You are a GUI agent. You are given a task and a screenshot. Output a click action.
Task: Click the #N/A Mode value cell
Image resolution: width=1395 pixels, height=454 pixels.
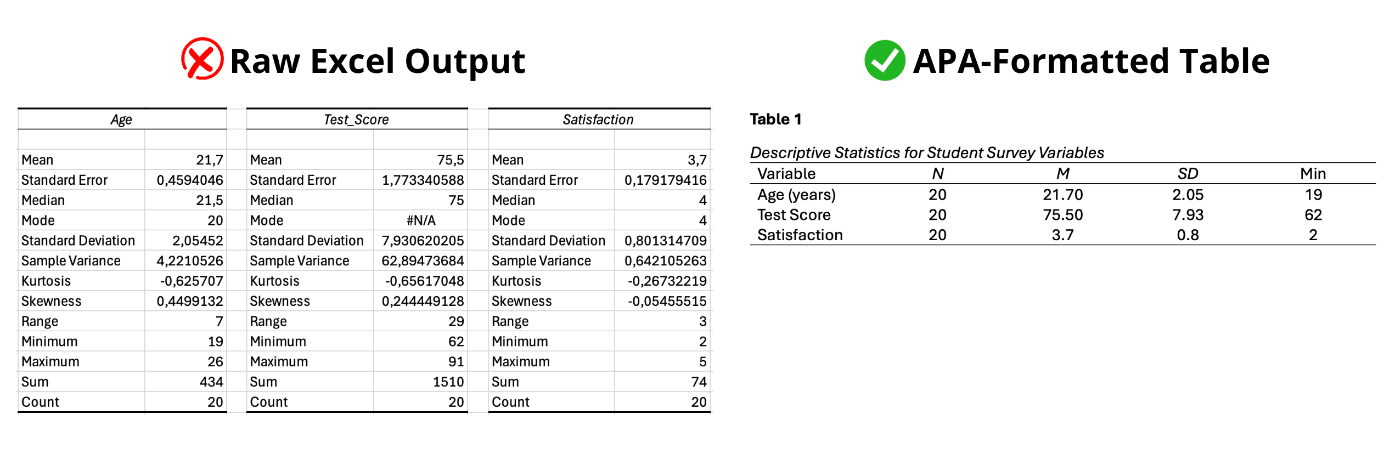[420, 220]
